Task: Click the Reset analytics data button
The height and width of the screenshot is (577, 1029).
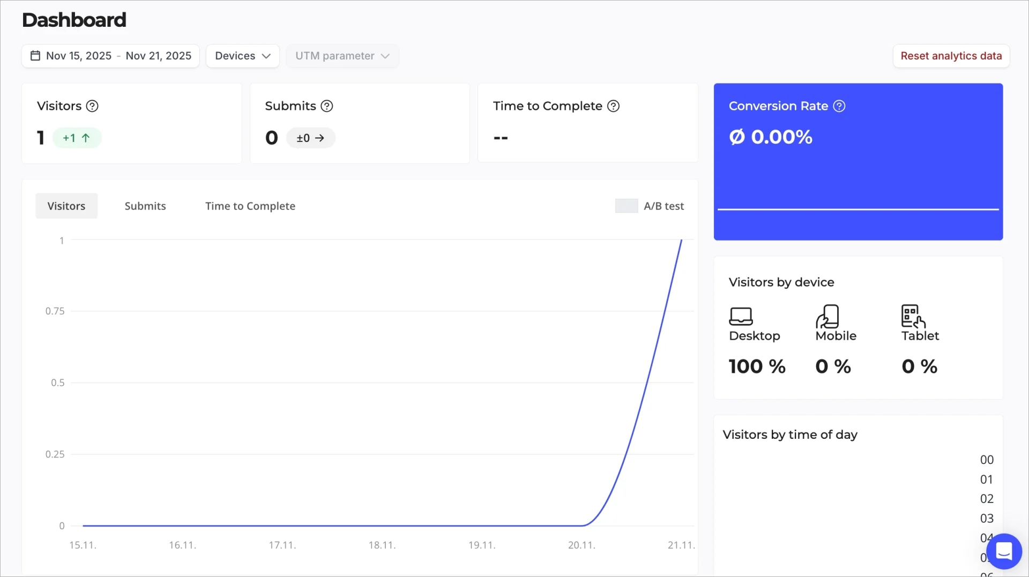Action: 951,56
